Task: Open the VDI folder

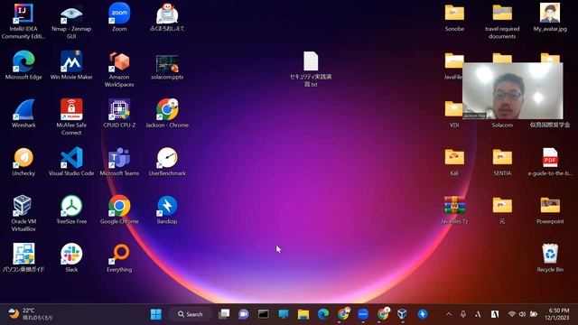Action: point(453,109)
